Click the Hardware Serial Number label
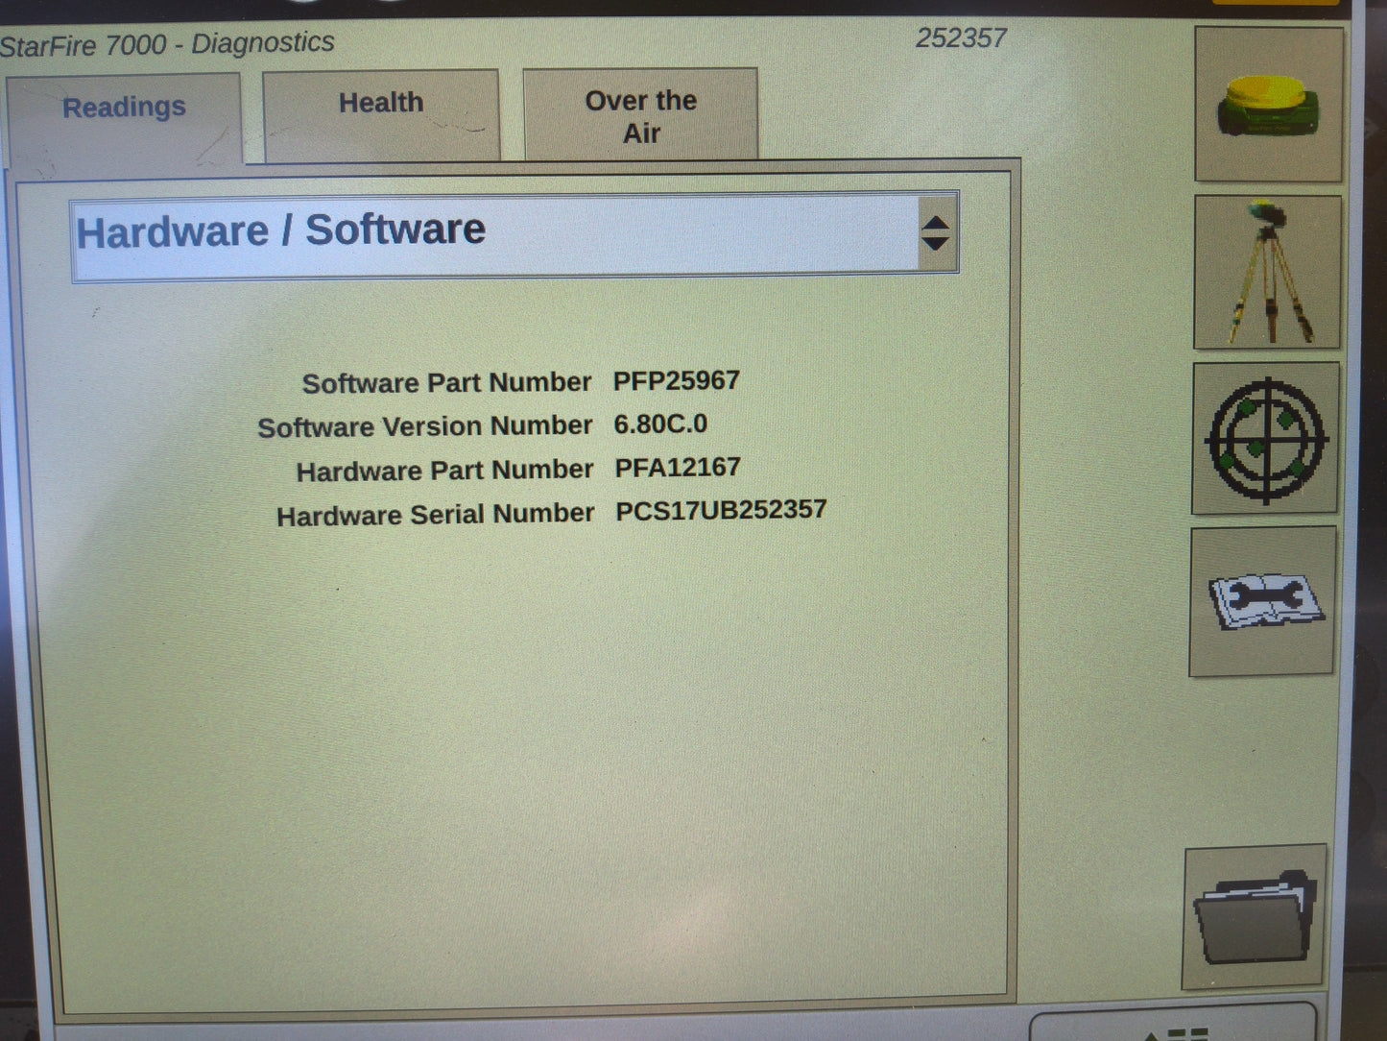1387x1041 pixels. (x=435, y=515)
